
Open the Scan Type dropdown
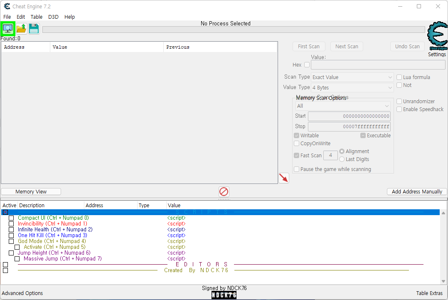[352, 77]
